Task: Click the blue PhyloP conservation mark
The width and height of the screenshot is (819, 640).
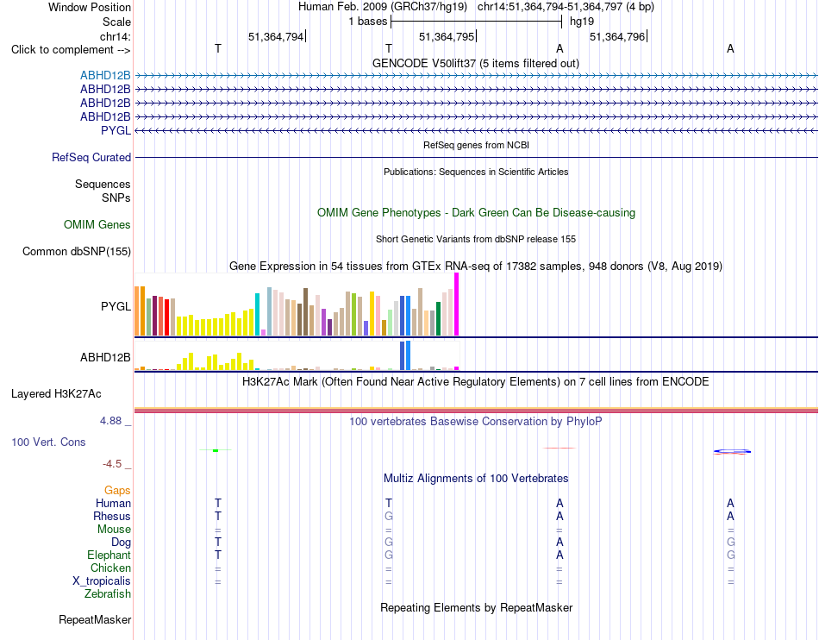Action: [x=732, y=451]
